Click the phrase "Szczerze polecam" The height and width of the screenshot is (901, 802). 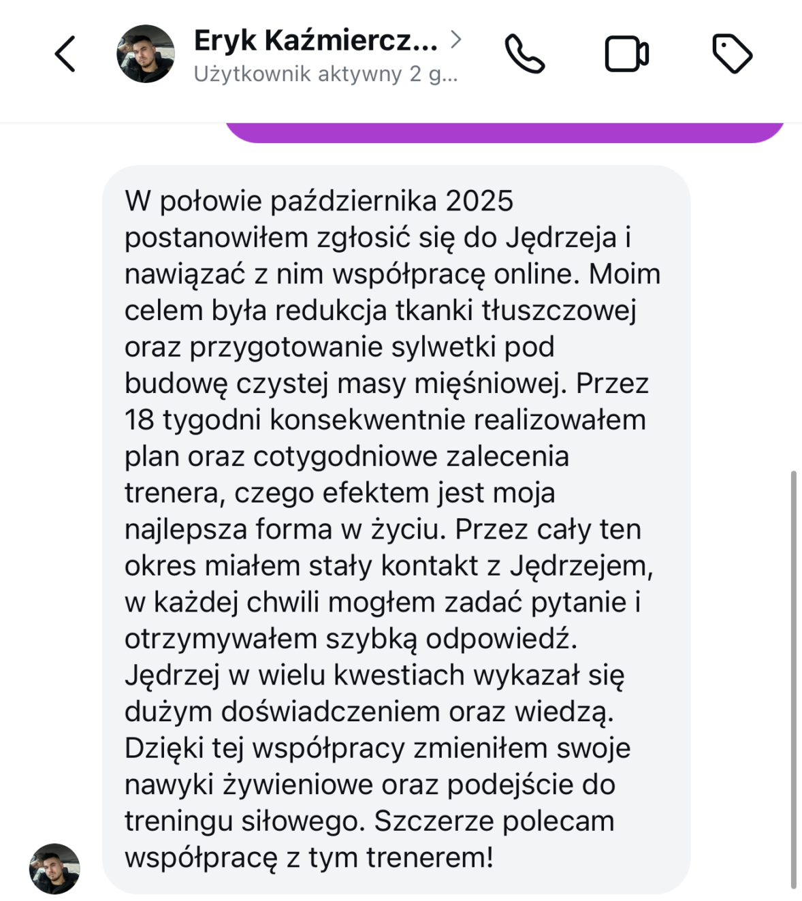pos(494,821)
